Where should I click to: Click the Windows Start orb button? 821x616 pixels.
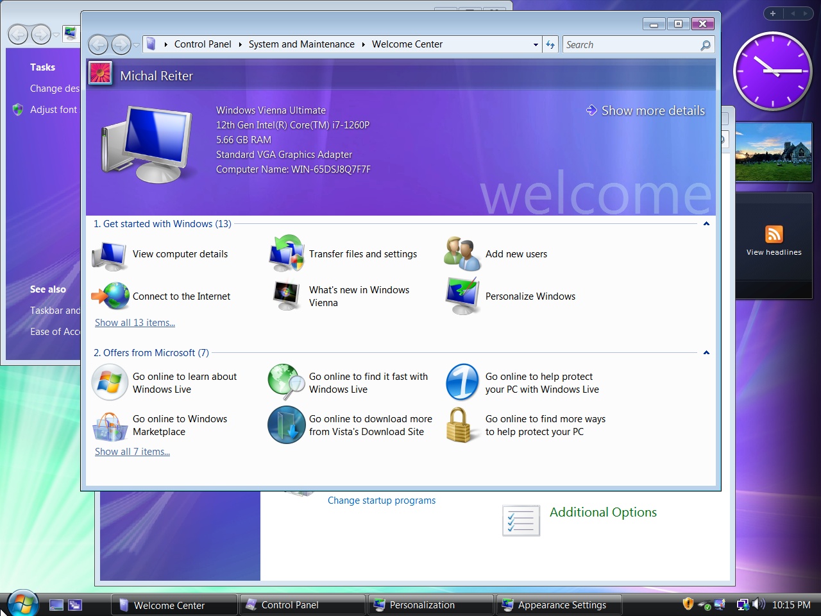coord(22,603)
